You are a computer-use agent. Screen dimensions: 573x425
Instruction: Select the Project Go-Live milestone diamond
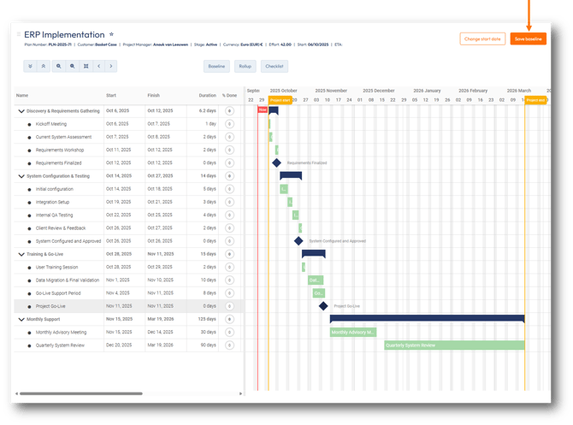coord(323,305)
